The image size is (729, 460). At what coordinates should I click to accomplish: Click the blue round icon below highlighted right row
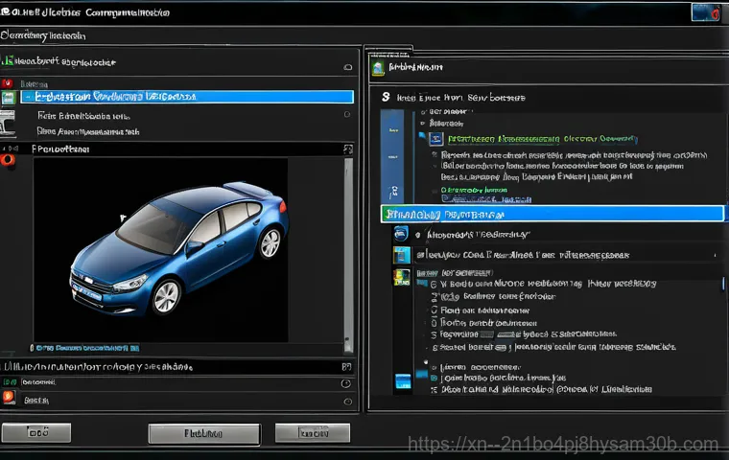click(x=400, y=233)
